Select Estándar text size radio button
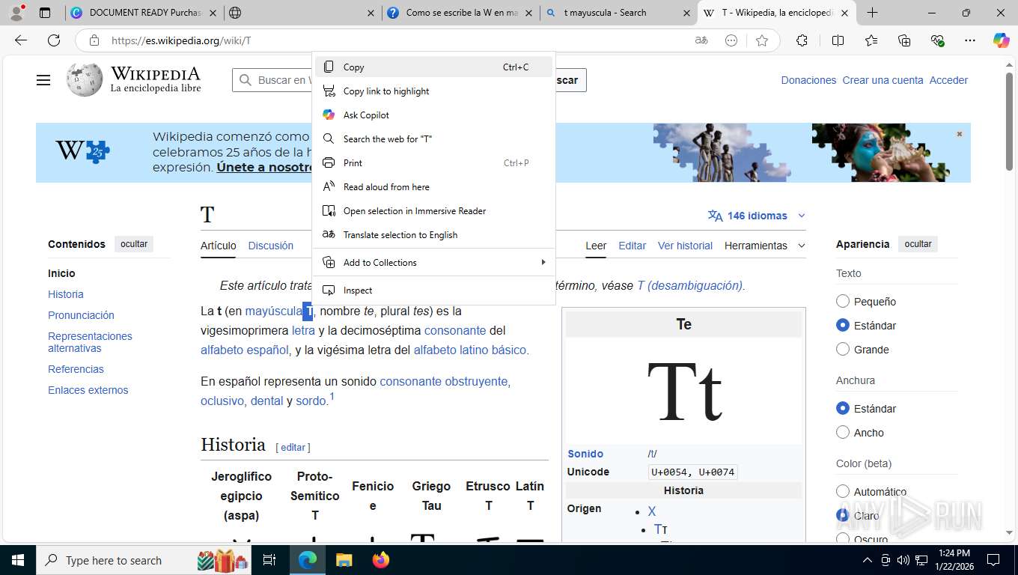The width and height of the screenshot is (1018, 575). 843,325
